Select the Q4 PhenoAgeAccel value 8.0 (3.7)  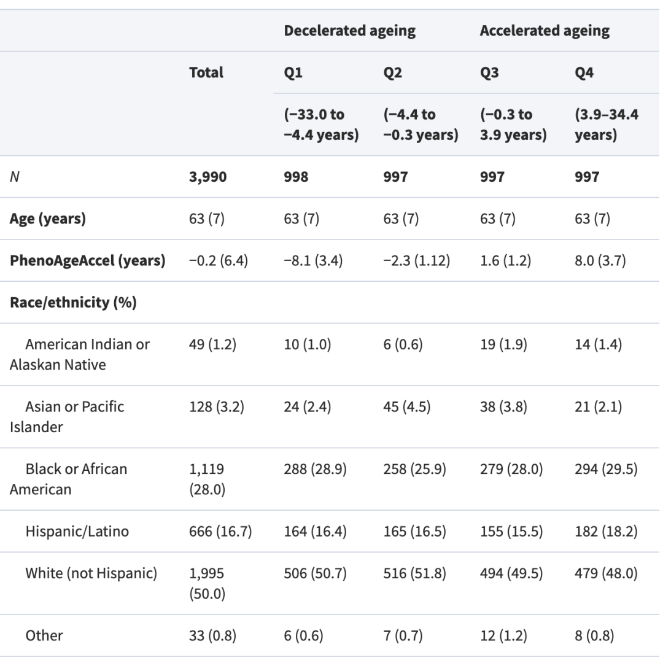(x=600, y=260)
